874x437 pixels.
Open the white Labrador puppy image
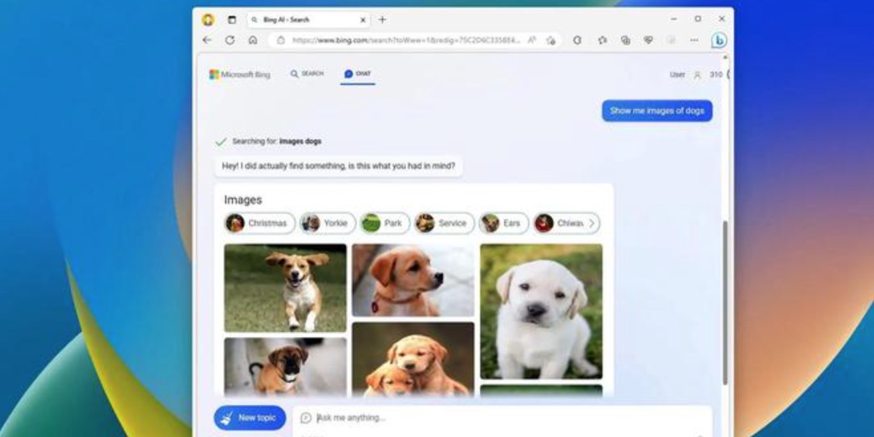[541, 311]
